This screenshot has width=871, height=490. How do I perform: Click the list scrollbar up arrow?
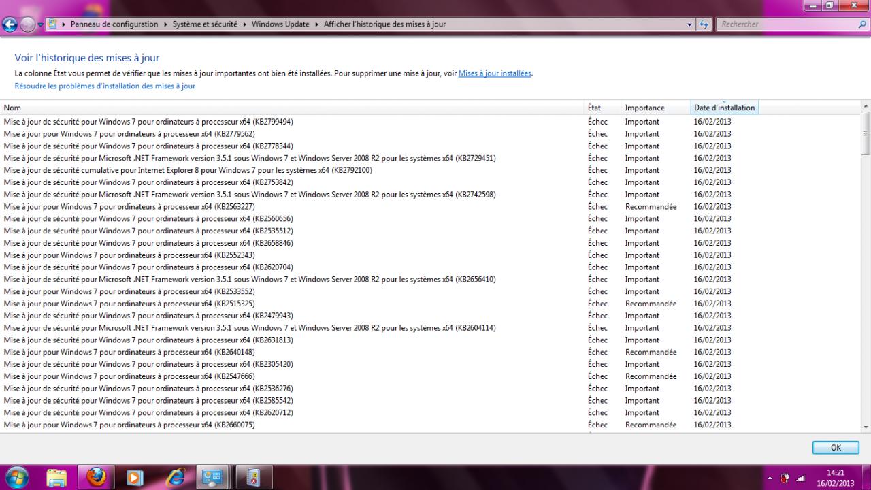(866, 106)
